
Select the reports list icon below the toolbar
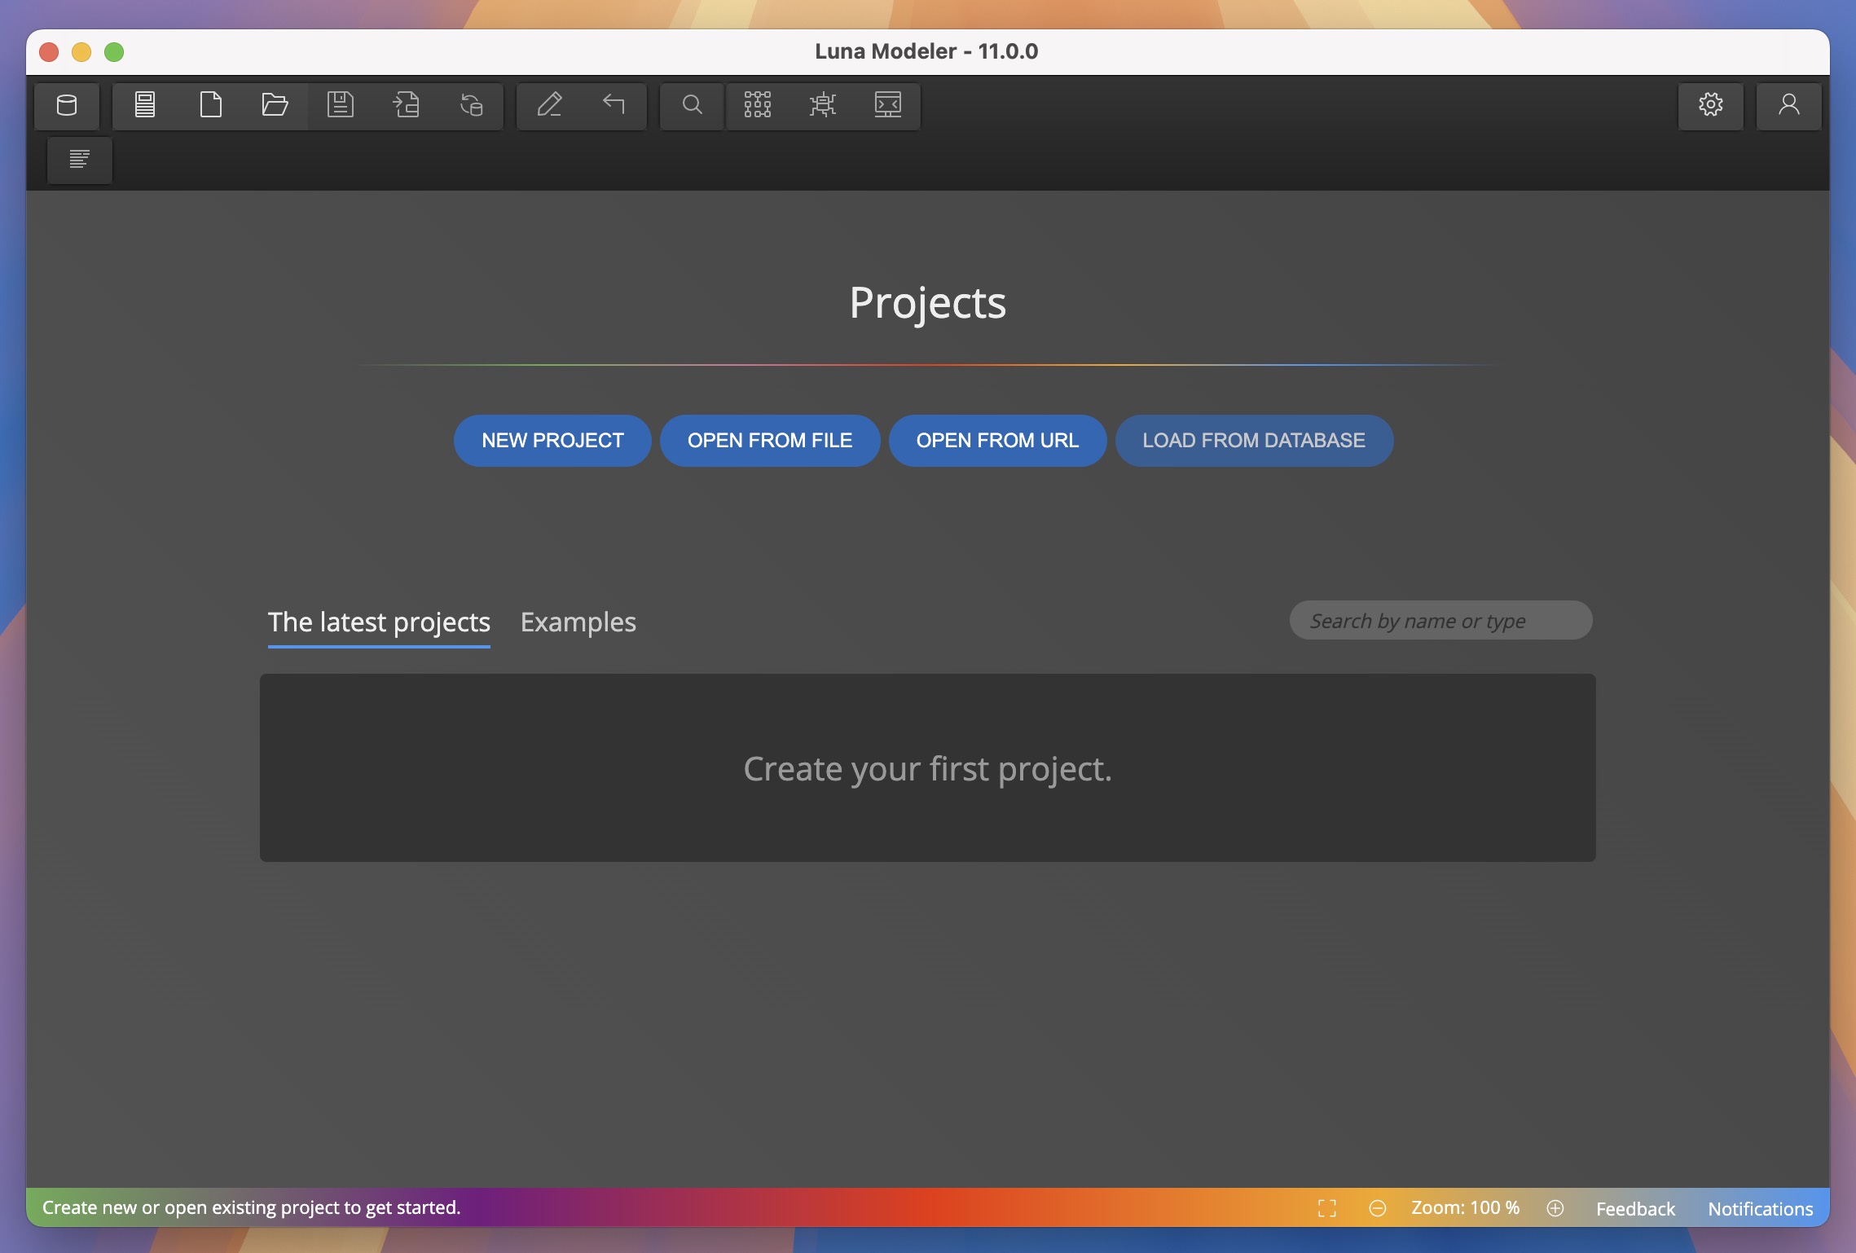click(x=80, y=160)
